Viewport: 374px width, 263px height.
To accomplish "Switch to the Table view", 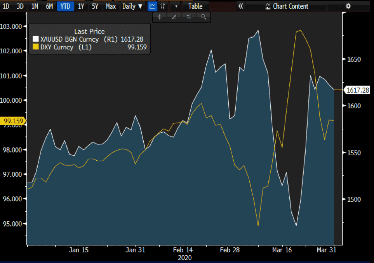I will coord(195,6).
